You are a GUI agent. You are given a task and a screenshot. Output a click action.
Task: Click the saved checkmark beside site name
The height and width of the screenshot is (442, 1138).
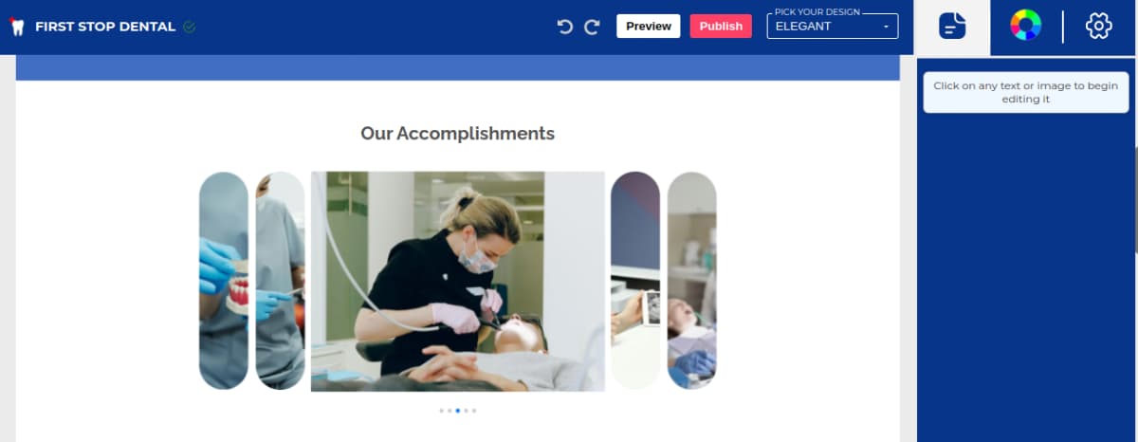tap(189, 27)
